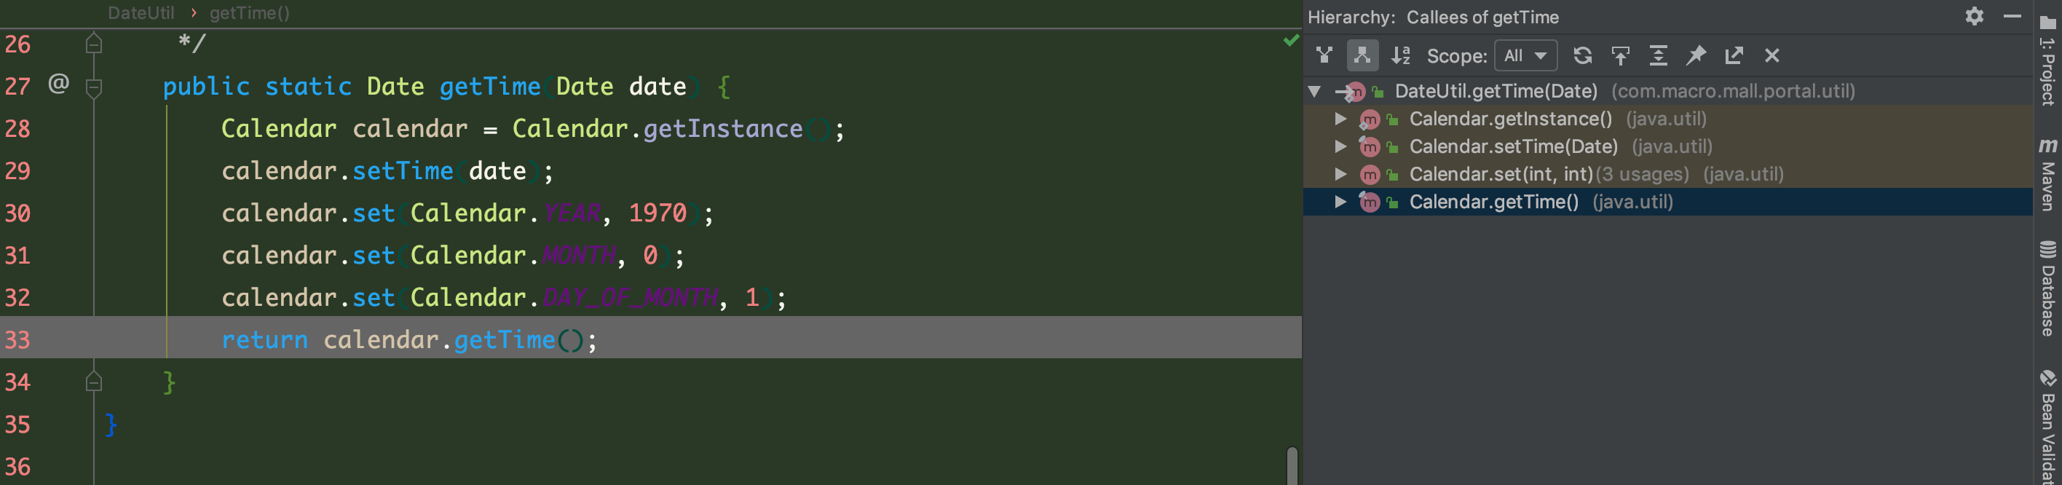Click the autoscroll to source icon
Screen dimensions: 2062x485
tap(1620, 55)
